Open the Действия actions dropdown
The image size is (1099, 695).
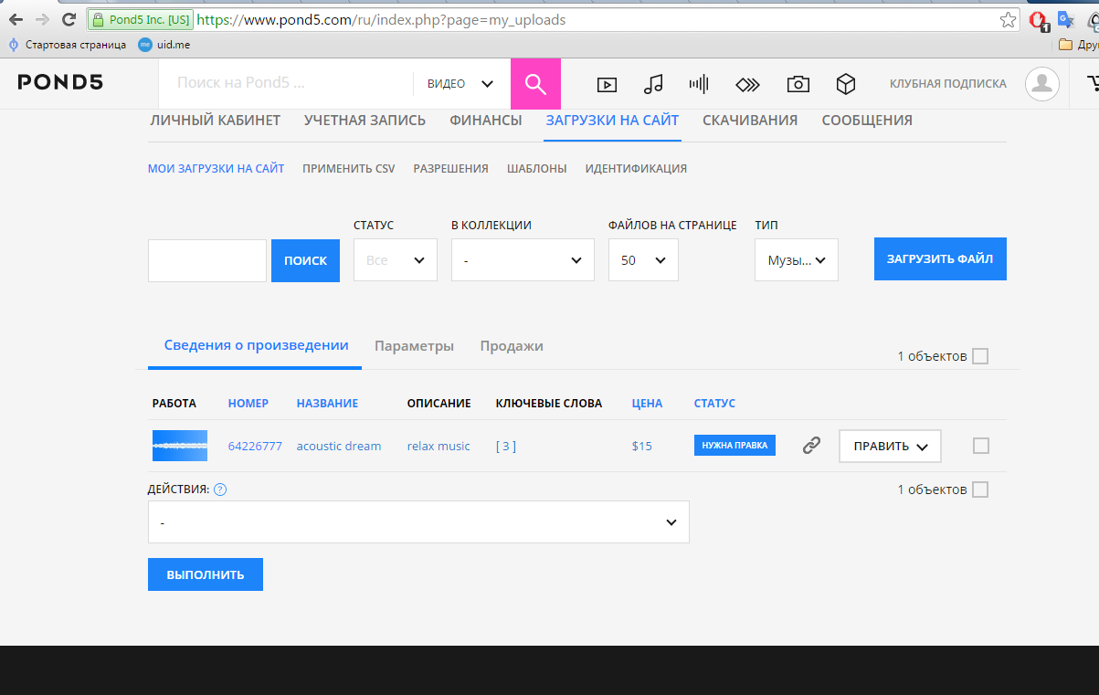(x=418, y=522)
